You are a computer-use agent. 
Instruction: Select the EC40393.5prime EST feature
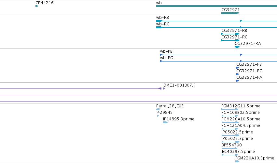pos(230,155)
